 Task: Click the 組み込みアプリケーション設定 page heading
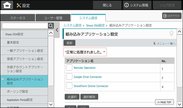92,34
